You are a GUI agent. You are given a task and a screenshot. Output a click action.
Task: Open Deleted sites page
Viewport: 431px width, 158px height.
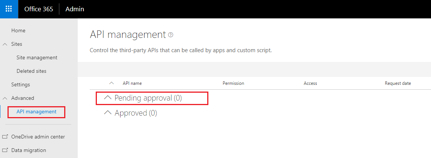pyautogui.click(x=32, y=71)
